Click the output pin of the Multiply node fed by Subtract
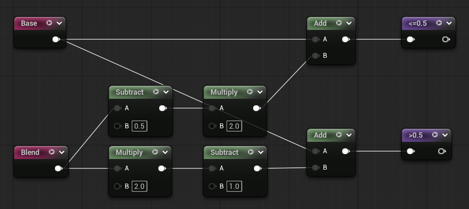The width and height of the screenshot is (469, 209). [256, 108]
